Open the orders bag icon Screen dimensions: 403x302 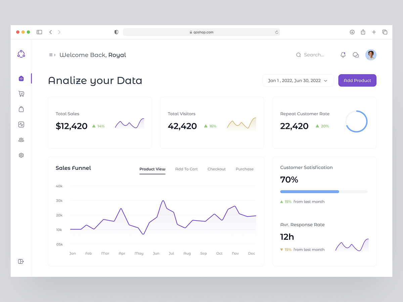tap(21, 109)
